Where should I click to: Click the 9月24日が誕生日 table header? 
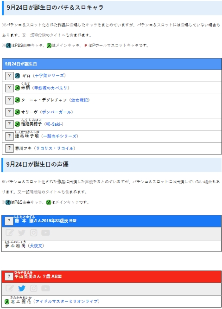click(x=112, y=64)
